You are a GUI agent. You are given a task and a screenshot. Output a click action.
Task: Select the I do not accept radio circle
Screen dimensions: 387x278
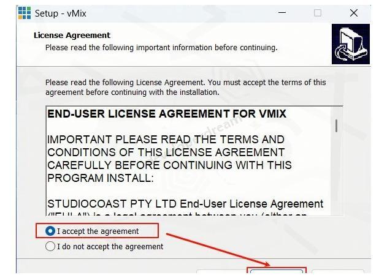(x=50, y=246)
